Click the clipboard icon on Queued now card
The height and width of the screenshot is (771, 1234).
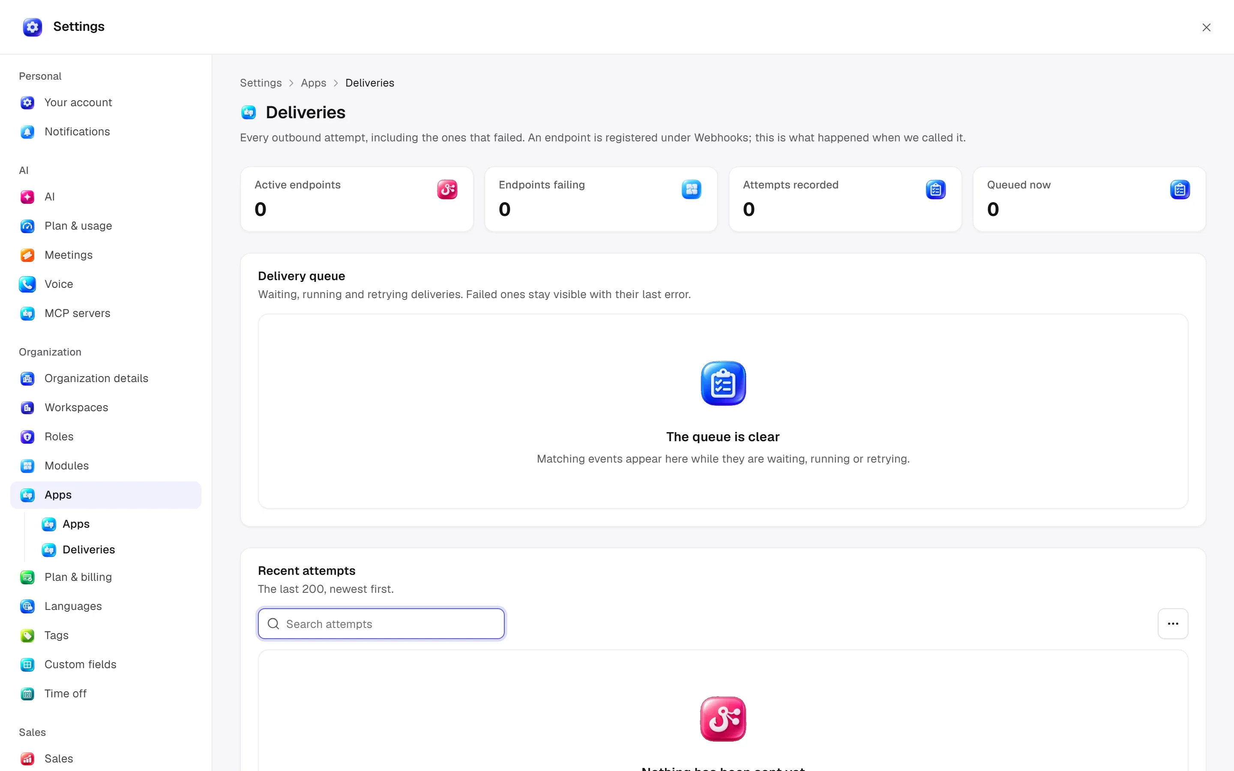[x=1180, y=190]
